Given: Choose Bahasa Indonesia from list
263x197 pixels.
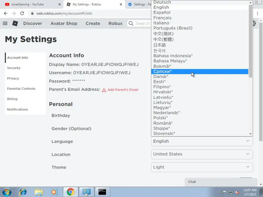Looking at the screenshot, I should point(200,56).
